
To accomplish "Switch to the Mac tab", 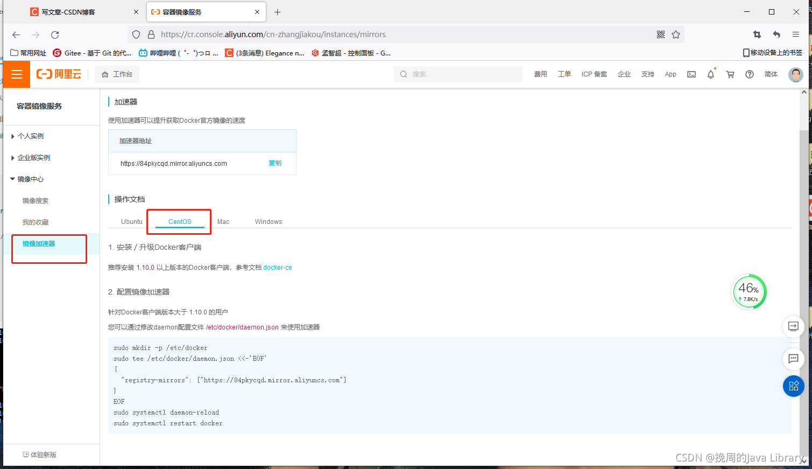I will 223,222.
